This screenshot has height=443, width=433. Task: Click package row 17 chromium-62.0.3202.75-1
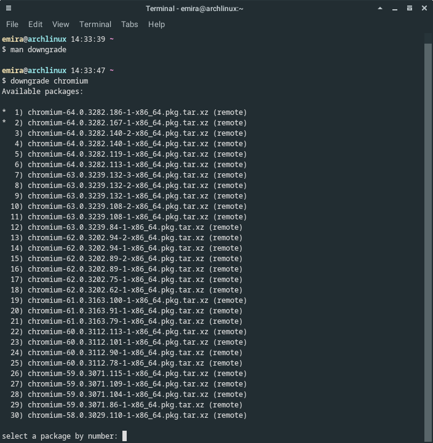[127, 280]
